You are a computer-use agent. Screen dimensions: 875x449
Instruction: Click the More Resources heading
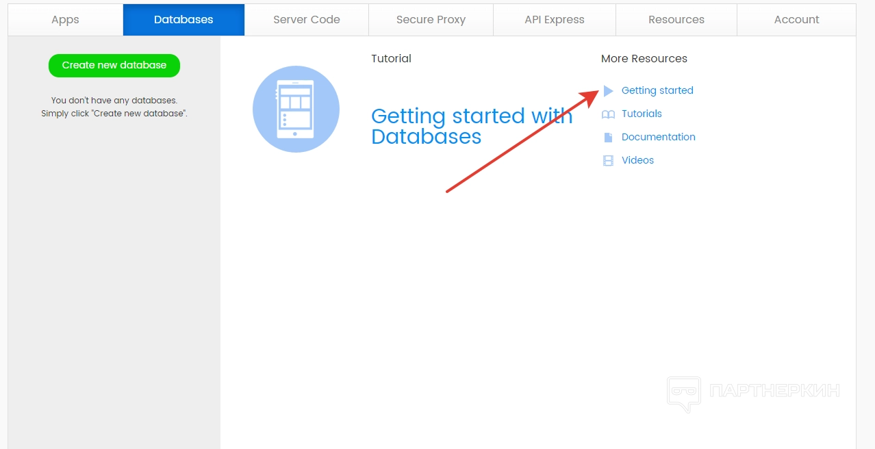[644, 59]
